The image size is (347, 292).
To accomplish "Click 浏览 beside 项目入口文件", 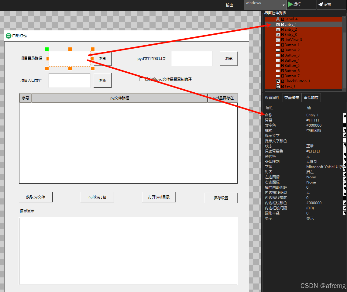I will pyautogui.click(x=102, y=80).
